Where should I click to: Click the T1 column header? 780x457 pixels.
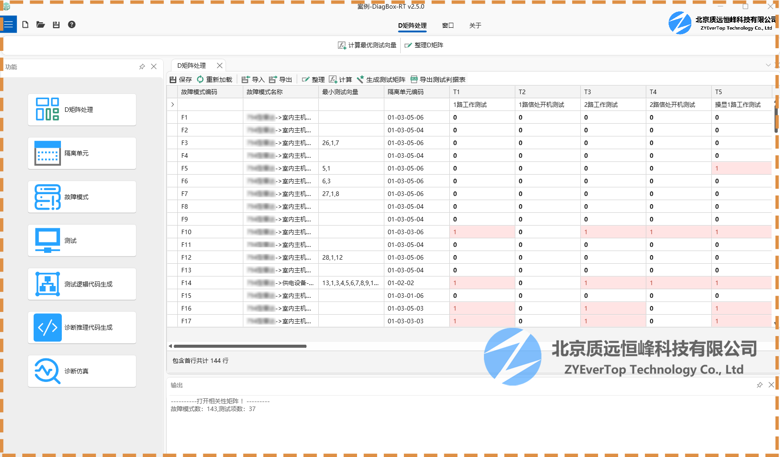coord(482,92)
